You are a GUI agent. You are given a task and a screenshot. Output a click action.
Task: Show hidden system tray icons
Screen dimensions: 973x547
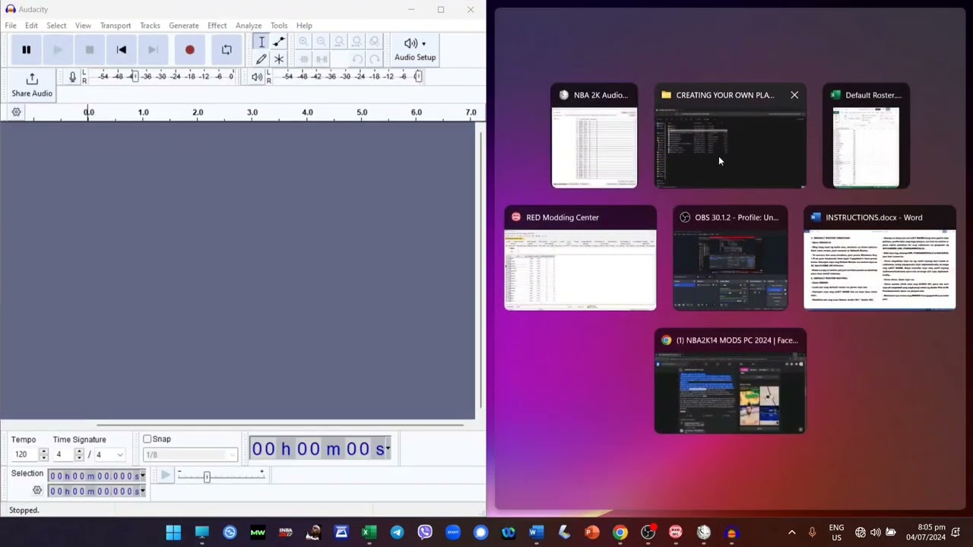[791, 533]
